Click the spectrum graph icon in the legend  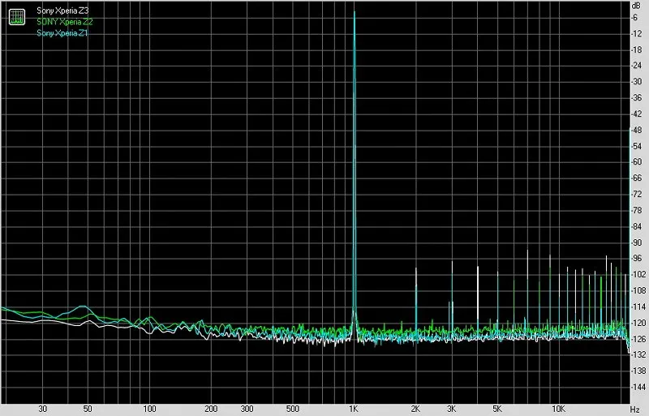coord(17,17)
